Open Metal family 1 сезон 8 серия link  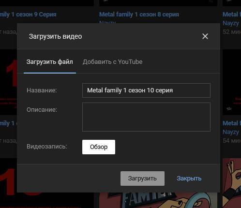tap(139, 15)
